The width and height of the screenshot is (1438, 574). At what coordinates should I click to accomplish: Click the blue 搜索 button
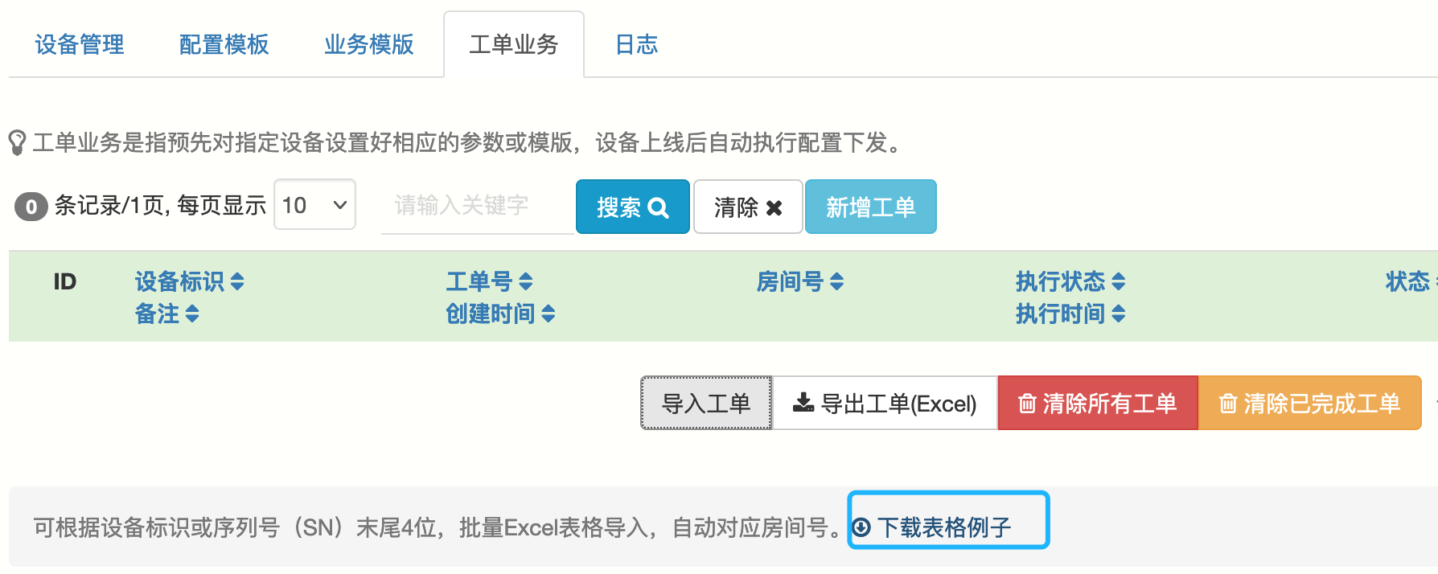click(632, 207)
